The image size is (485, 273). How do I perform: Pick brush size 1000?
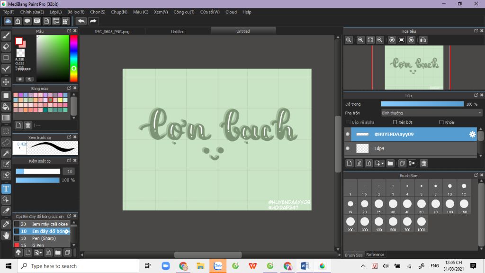point(421,224)
